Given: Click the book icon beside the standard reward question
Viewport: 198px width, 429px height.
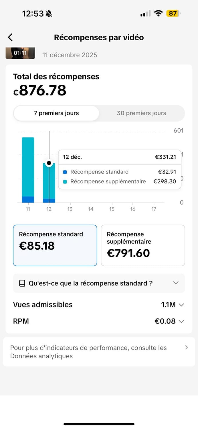Looking at the screenshot, I should tap(22, 283).
